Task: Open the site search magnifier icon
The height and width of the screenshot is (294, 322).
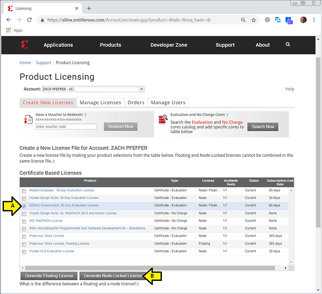Action: point(288,44)
